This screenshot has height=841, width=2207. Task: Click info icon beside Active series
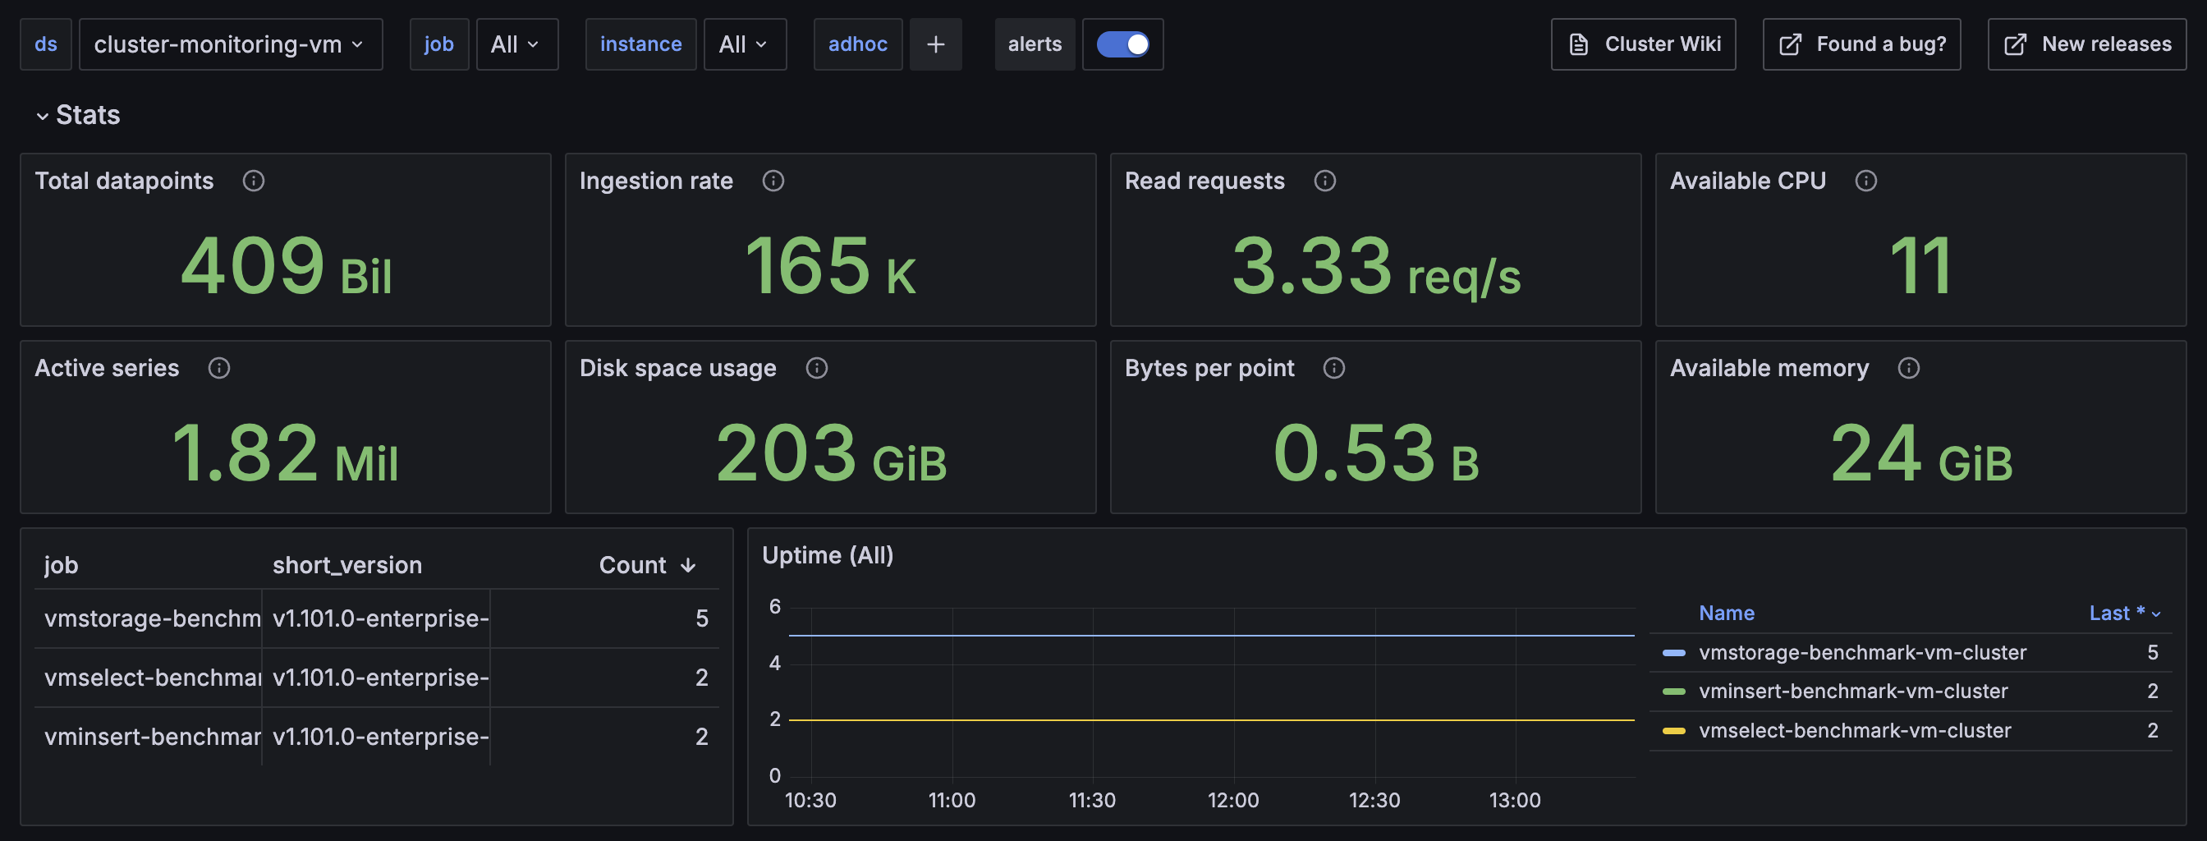point(218,368)
